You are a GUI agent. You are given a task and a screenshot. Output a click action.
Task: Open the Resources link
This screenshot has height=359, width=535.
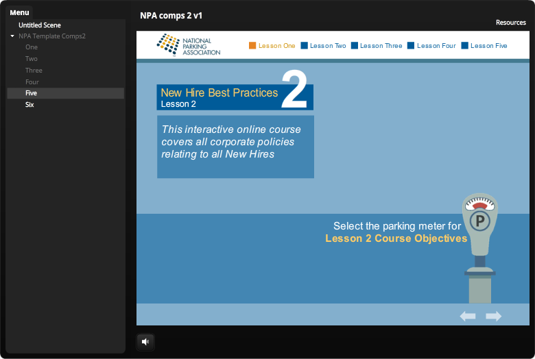(x=510, y=23)
